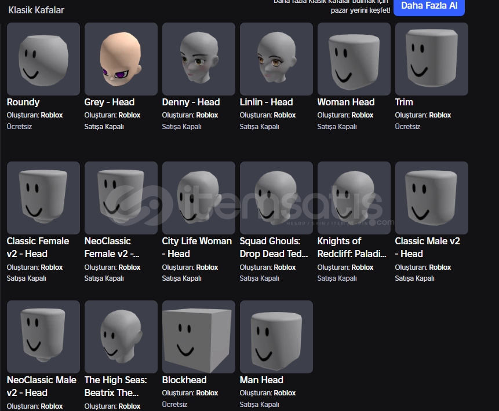Visit Roblox creator under Classic Female v2
The height and width of the screenshot is (411, 499).
52,267
